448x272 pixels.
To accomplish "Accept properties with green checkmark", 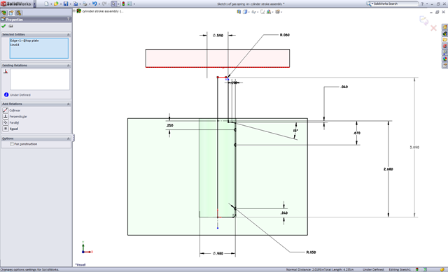I will (3, 26).
